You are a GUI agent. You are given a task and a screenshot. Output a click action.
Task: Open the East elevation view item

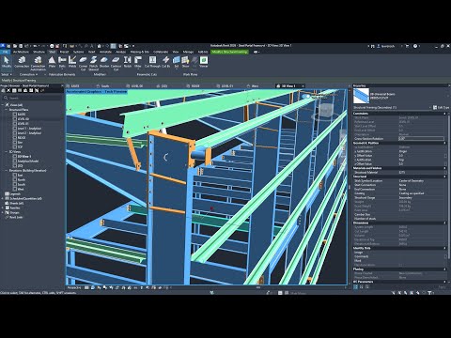click(20, 175)
